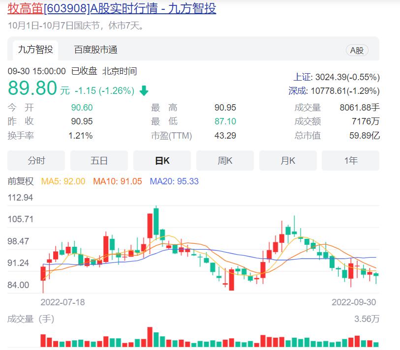The image size is (400, 350).
Task: Select the 五日 chart tab
Action: pos(99,161)
